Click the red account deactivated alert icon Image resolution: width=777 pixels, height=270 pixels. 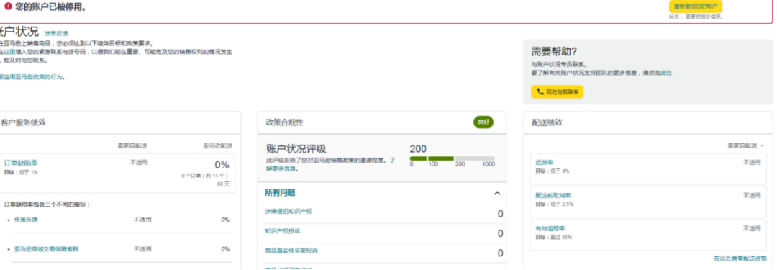click(x=7, y=7)
